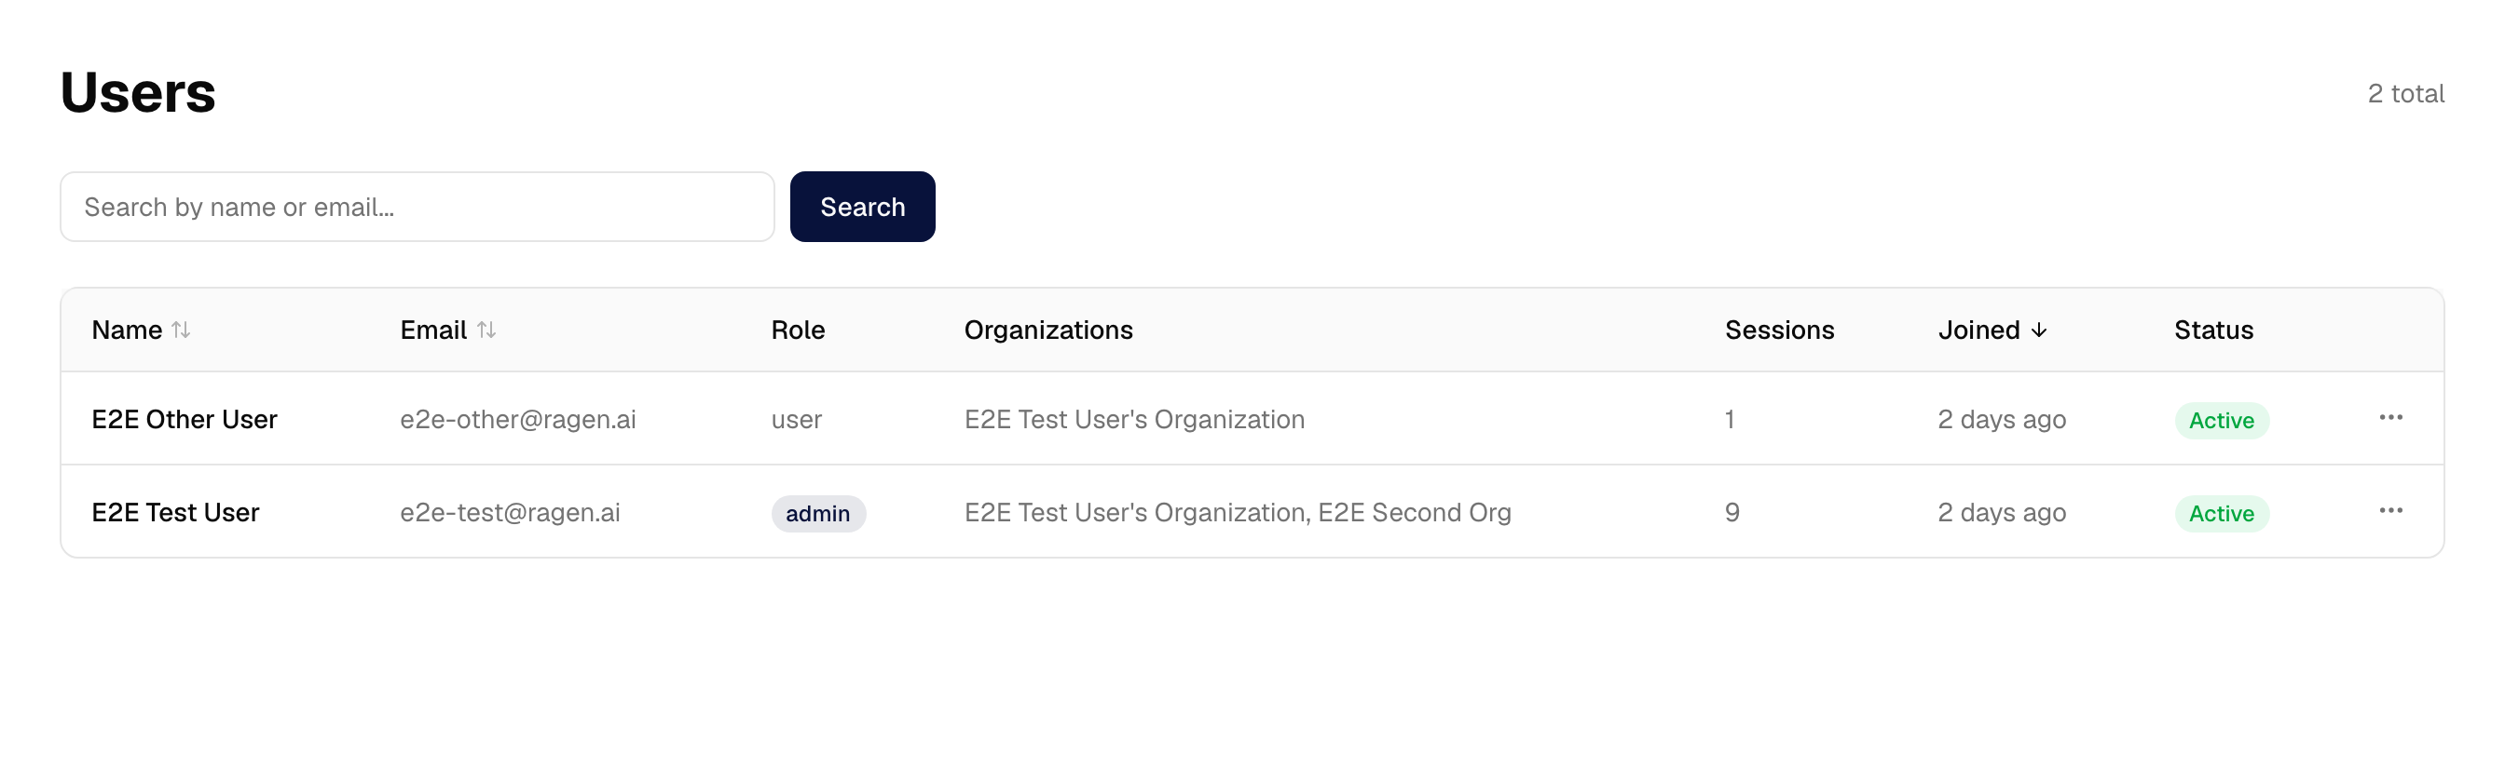Click the admin role badge
2505x782 pixels.
[818, 513]
